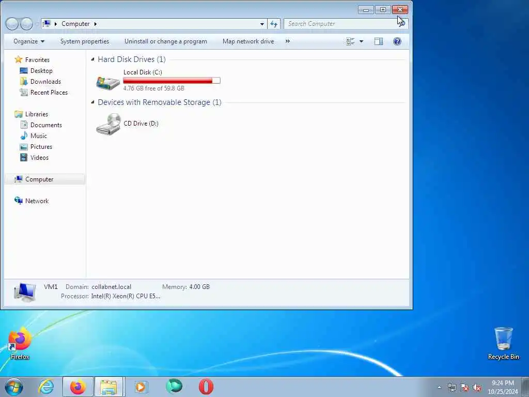Change your view icon in toolbar

[x=350, y=41]
